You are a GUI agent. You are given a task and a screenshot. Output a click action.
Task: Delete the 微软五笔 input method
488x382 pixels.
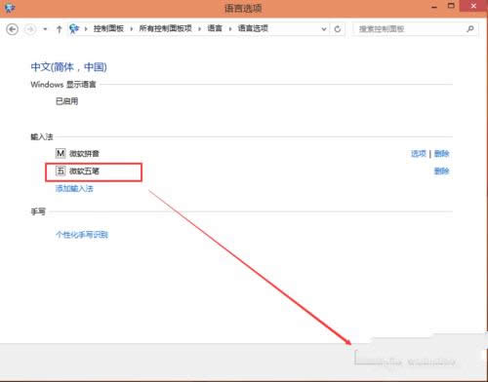442,171
